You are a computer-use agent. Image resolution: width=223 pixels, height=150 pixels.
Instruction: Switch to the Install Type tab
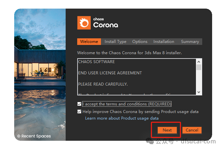pyautogui.click(x=115, y=42)
